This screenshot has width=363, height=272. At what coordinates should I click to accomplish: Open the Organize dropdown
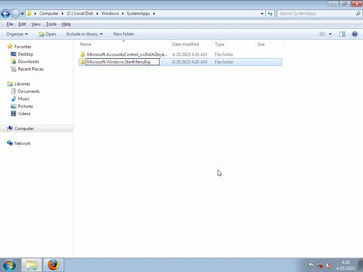(x=17, y=34)
